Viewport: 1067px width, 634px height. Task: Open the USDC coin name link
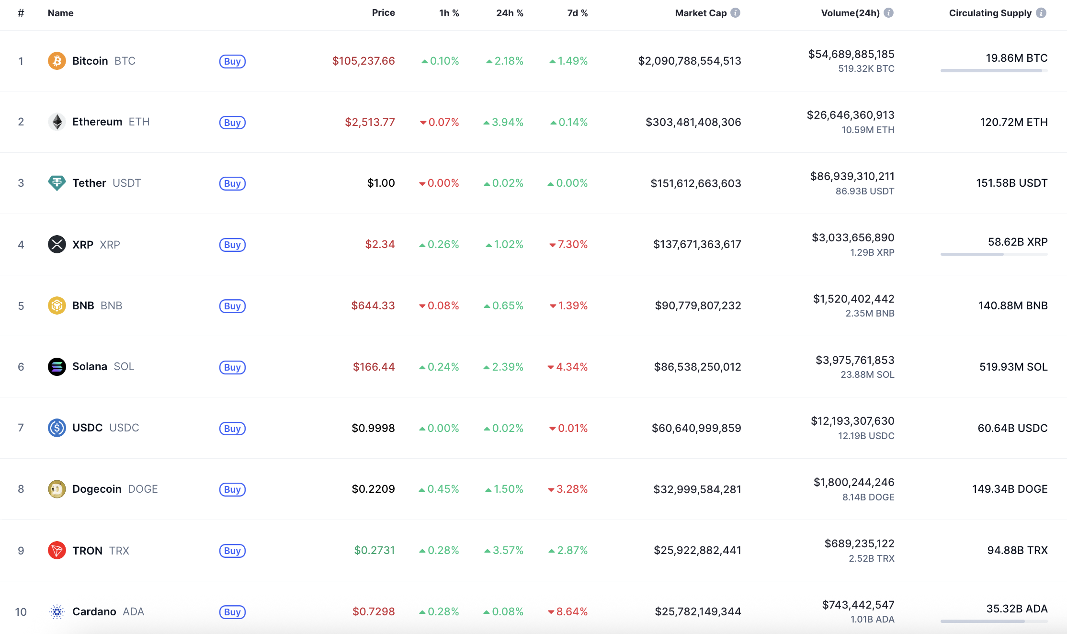[x=88, y=428]
